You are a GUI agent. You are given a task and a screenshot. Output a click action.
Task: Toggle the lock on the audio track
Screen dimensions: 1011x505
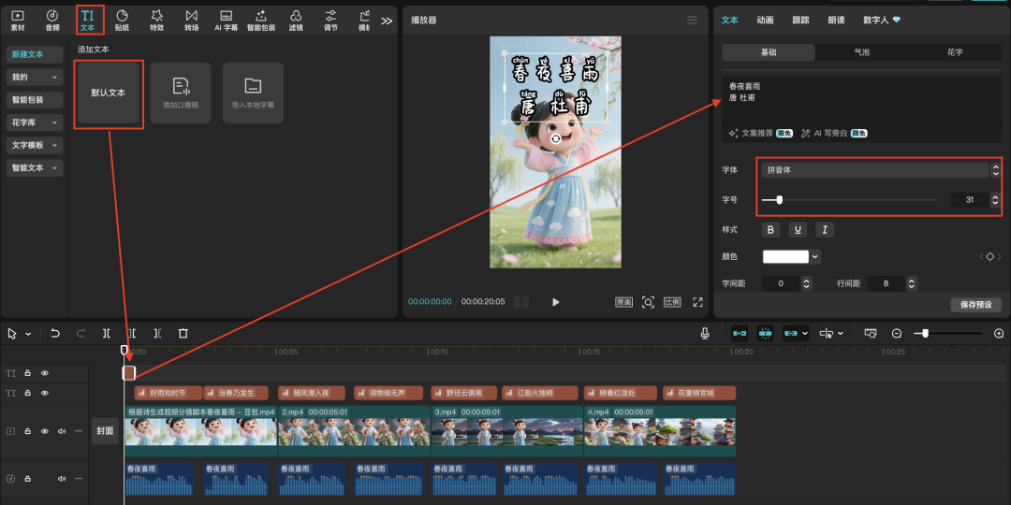[x=27, y=479]
